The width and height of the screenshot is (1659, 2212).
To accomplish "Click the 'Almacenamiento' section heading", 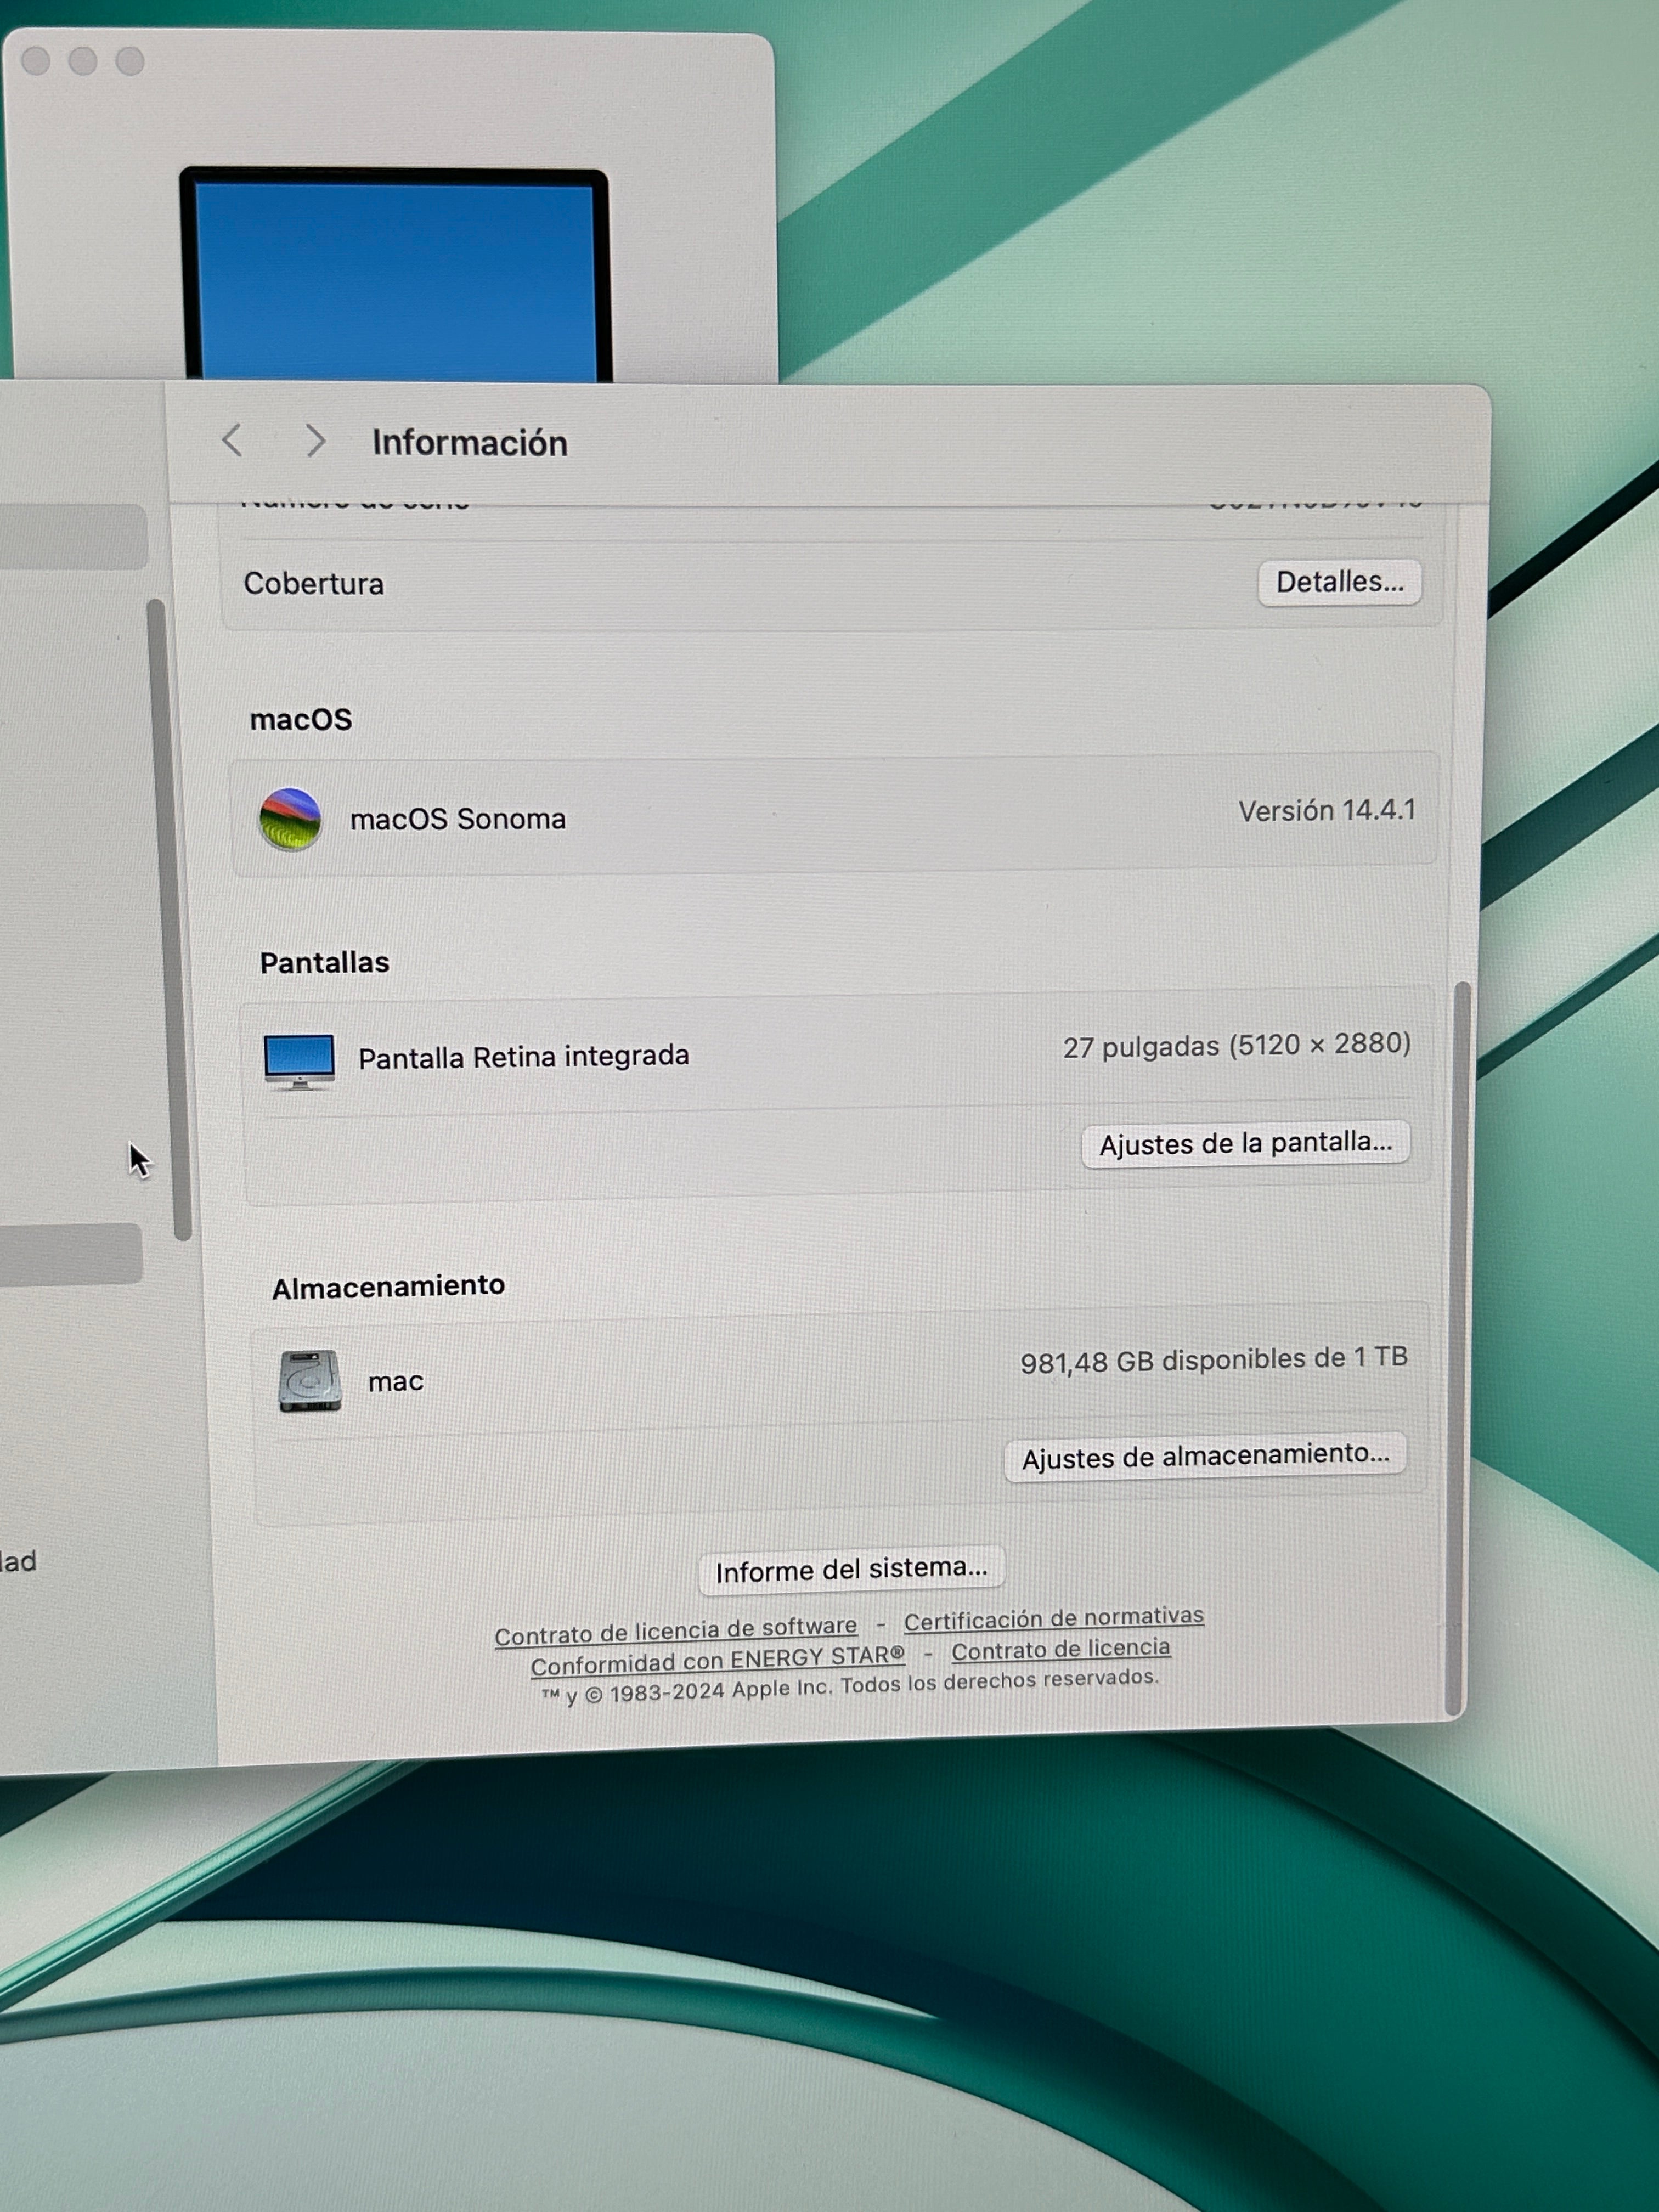I will [x=388, y=1287].
